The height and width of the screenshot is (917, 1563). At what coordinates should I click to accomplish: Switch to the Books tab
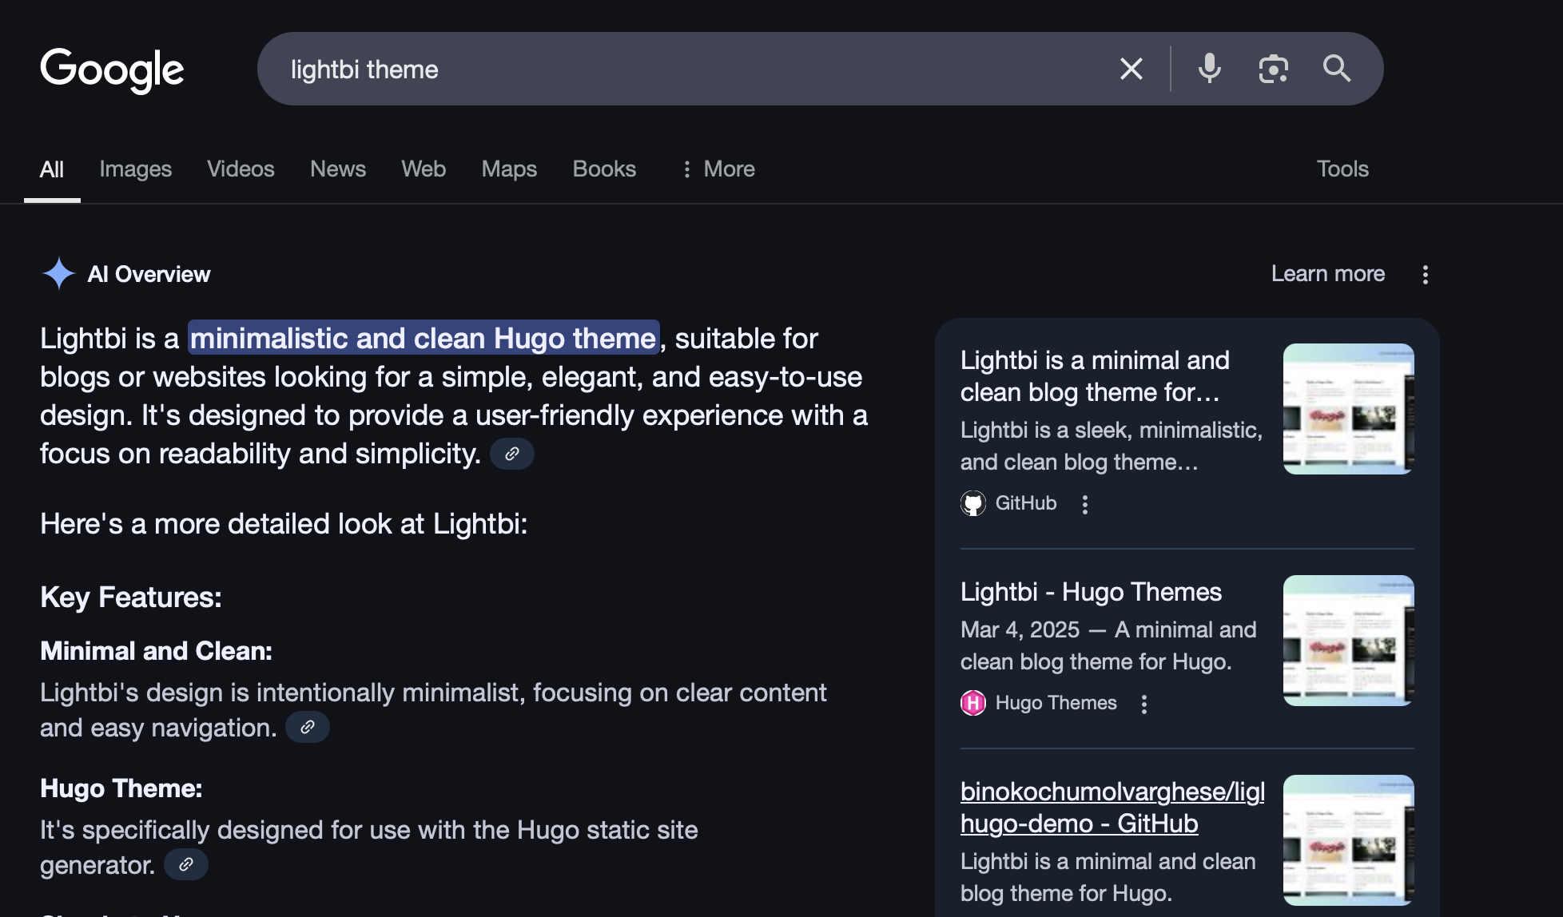pos(604,169)
